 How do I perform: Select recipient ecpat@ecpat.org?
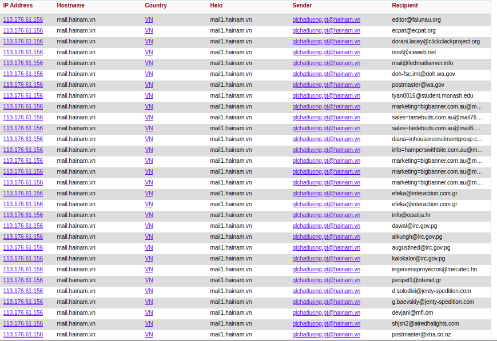coord(413,31)
